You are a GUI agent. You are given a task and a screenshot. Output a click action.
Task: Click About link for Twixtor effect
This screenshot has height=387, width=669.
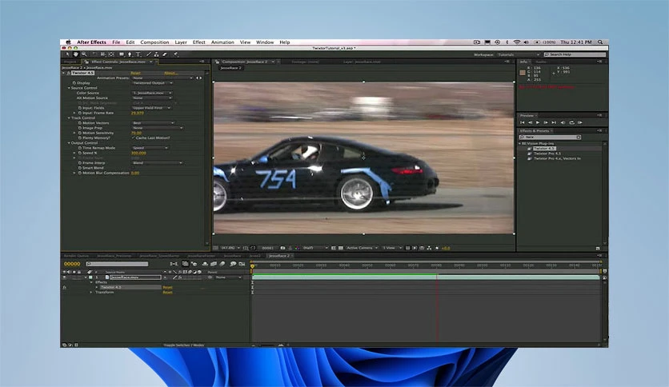[170, 73]
